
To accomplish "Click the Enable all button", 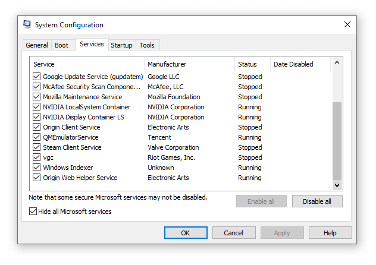I will (x=261, y=201).
